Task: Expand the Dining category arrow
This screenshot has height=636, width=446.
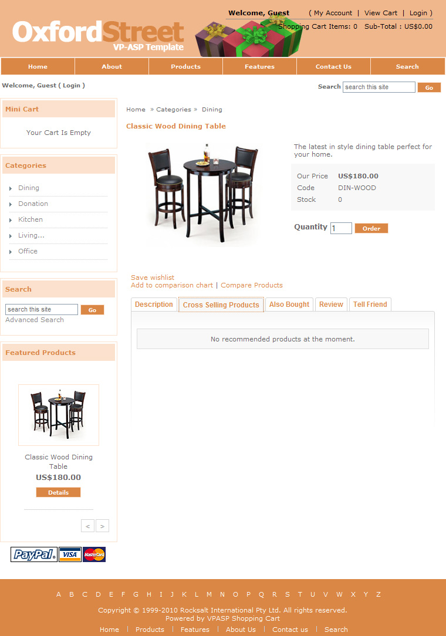Action: click(x=11, y=188)
